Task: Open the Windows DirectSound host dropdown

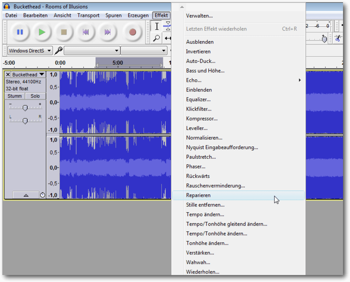Action: click(x=30, y=51)
